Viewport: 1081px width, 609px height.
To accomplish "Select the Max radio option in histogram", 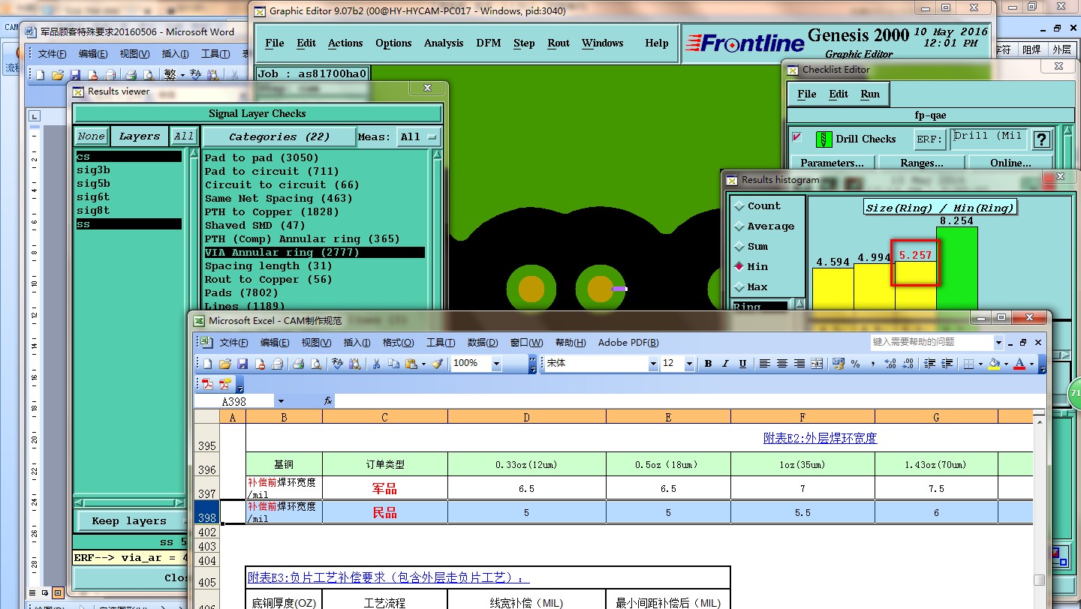I will 739,286.
